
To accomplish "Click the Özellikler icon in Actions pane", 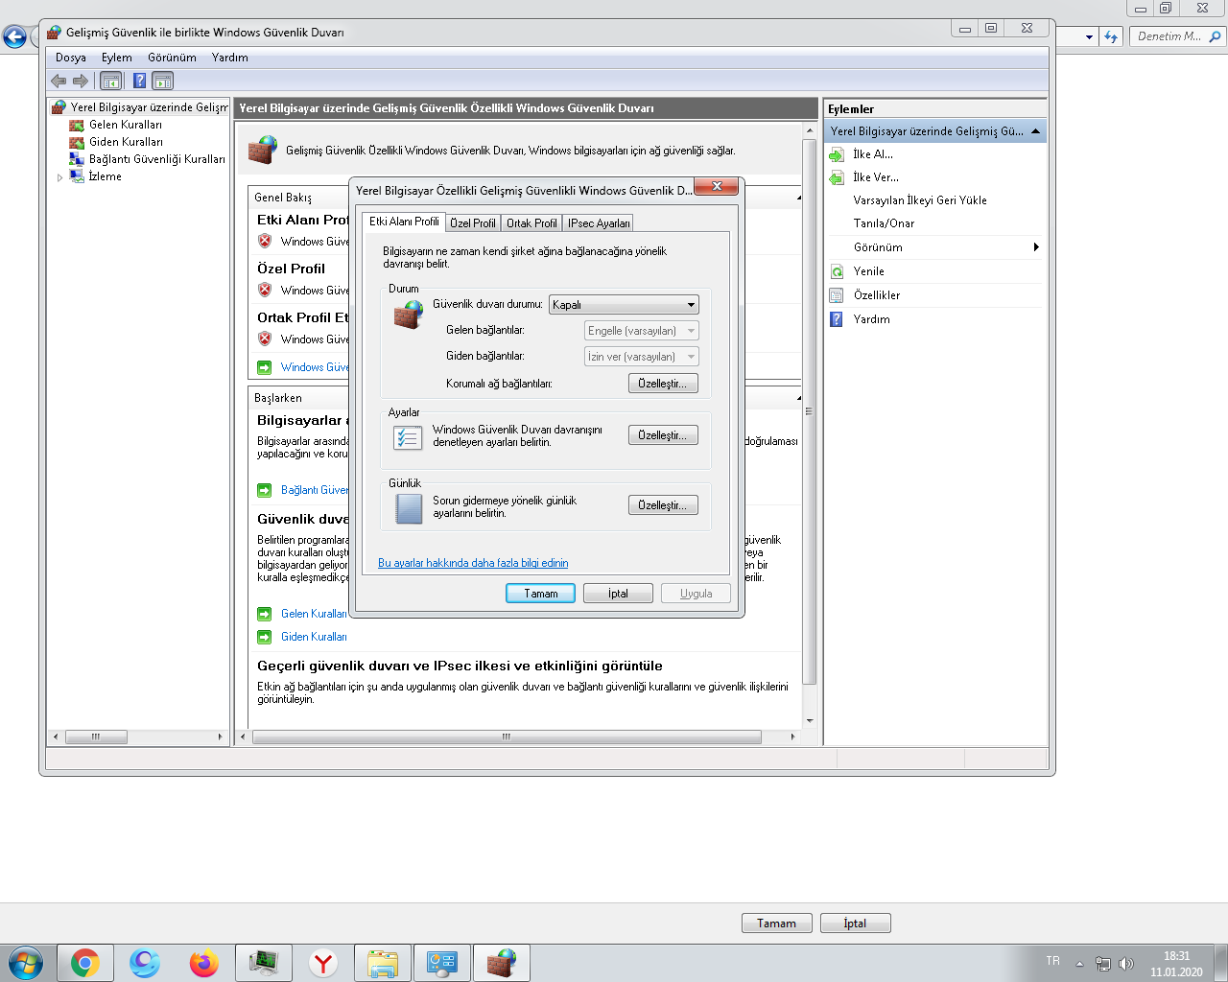I will [x=837, y=295].
